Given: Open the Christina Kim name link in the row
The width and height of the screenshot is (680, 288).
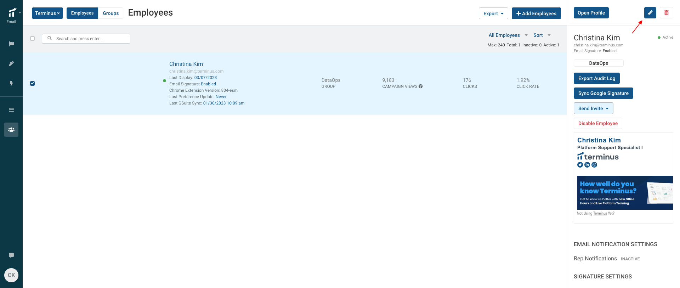Looking at the screenshot, I should coord(186,64).
